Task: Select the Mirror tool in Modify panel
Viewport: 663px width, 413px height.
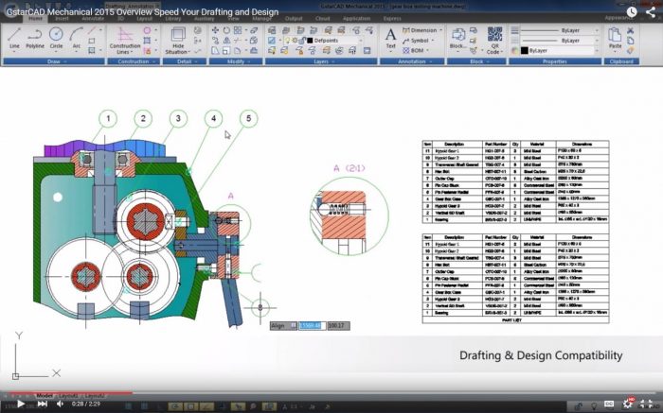Action: (x=226, y=41)
